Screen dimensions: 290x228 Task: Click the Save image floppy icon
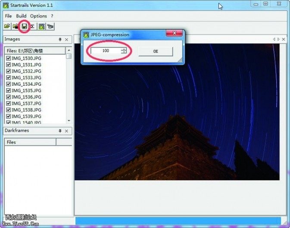coord(24,26)
